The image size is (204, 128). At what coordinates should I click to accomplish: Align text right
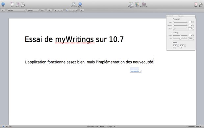(73, 10)
